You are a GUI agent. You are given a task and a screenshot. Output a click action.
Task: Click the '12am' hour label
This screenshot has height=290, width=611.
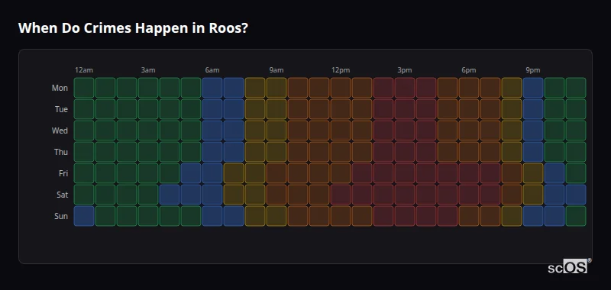[x=84, y=70]
